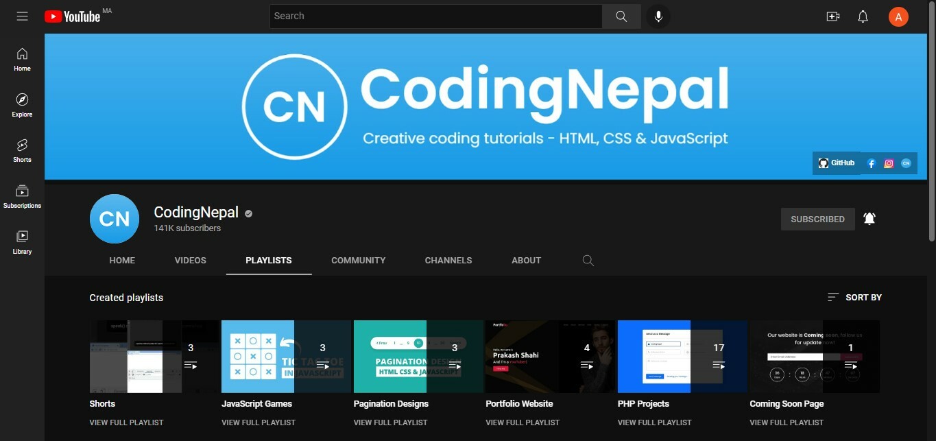Click the channel search magnifier icon
The image size is (936, 441).
[x=588, y=260]
